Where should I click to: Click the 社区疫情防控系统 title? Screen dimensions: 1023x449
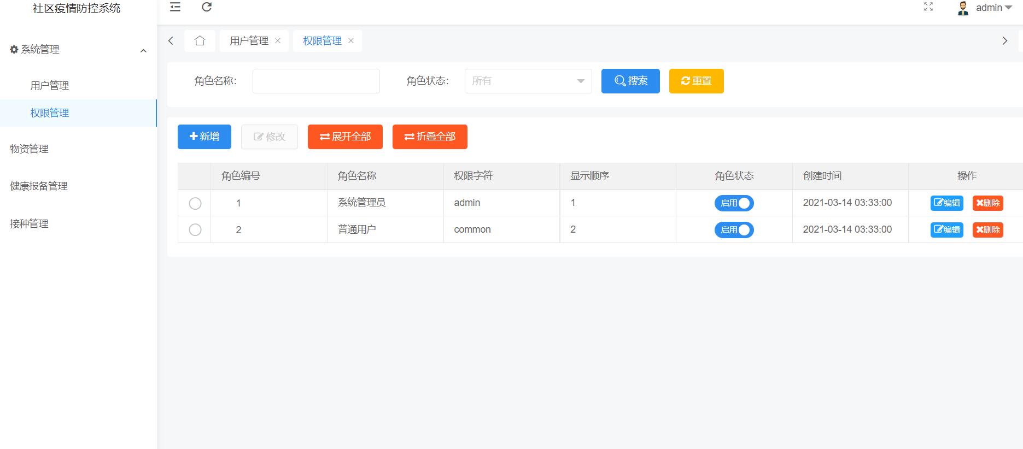77,8
